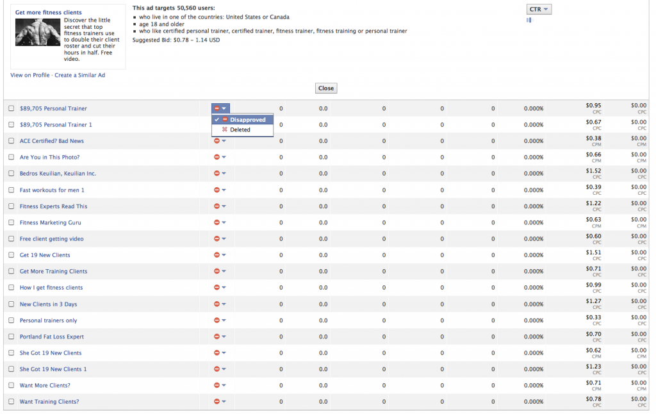Check the box for Want Training Clients?

tap(11, 402)
